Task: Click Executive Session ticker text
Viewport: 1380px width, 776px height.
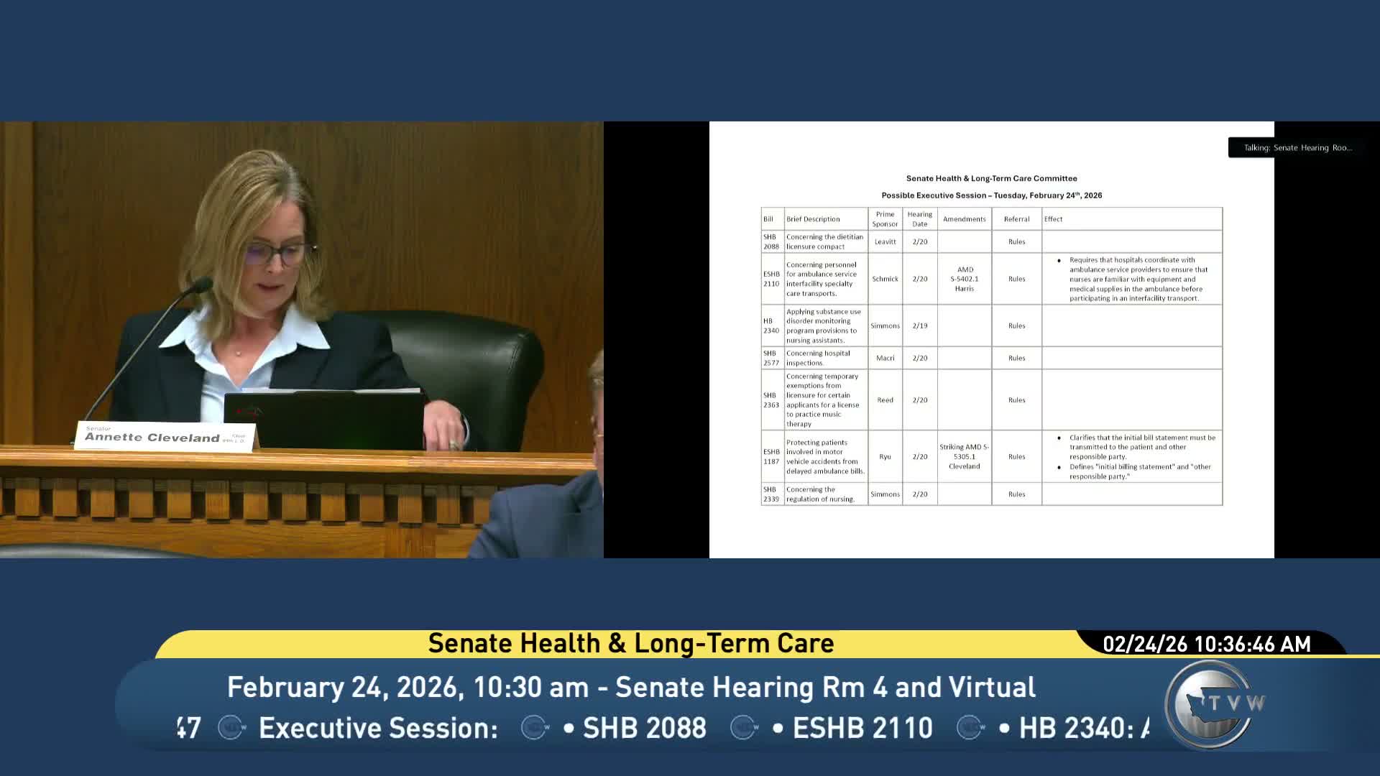Action: (x=378, y=728)
